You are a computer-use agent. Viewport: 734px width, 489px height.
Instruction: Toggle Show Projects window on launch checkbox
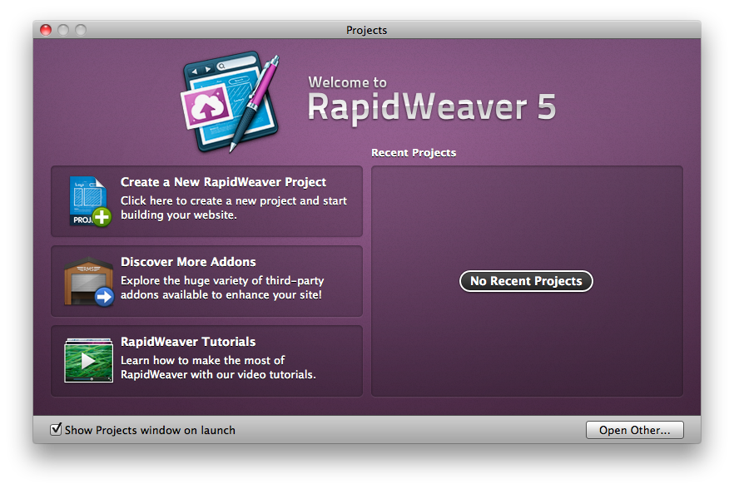coord(57,430)
